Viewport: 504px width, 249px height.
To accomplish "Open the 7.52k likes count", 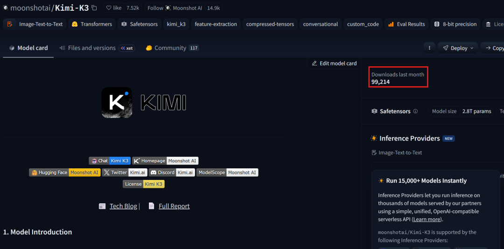I will pyautogui.click(x=133, y=8).
